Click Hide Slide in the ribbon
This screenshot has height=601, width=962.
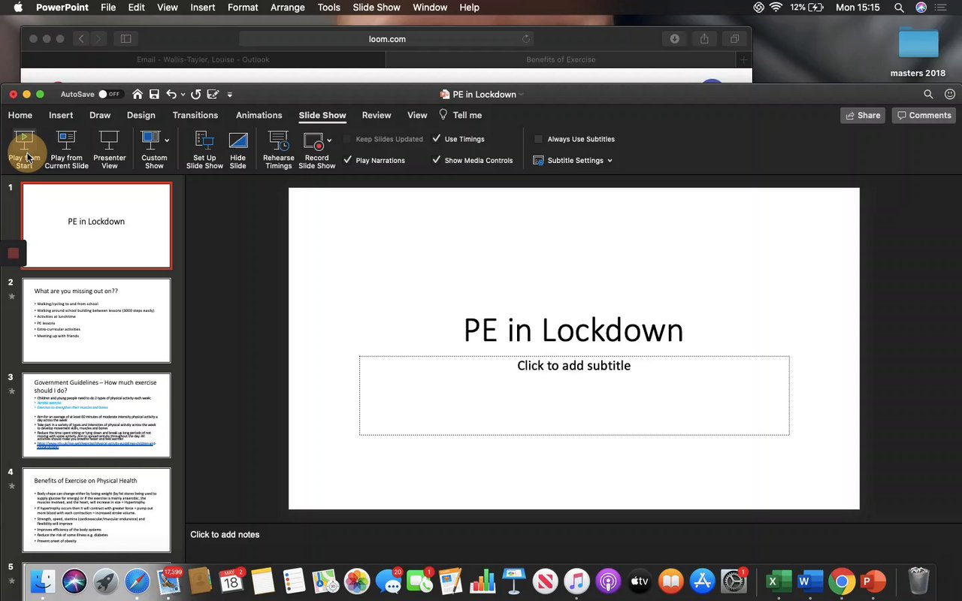pyautogui.click(x=237, y=149)
